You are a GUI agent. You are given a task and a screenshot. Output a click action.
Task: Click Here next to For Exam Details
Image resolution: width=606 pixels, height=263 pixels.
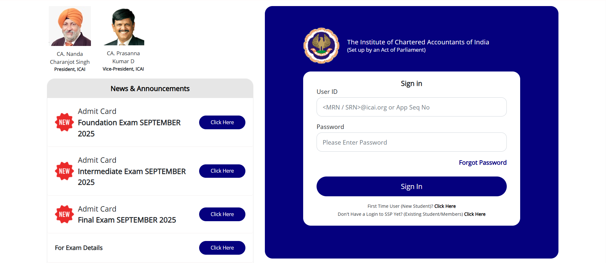click(222, 248)
